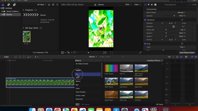Open Final Cut Pro in the Dock
Viewport: 198px width, 111px height.
153,109
